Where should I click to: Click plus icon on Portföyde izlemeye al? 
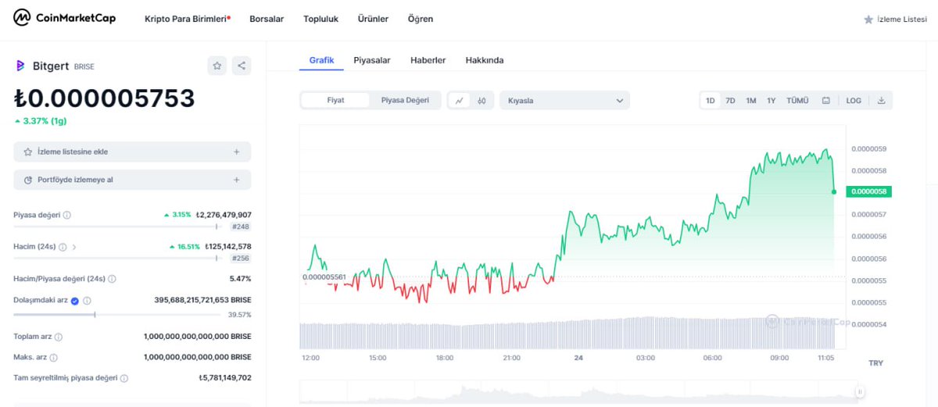tap(237, 180)
